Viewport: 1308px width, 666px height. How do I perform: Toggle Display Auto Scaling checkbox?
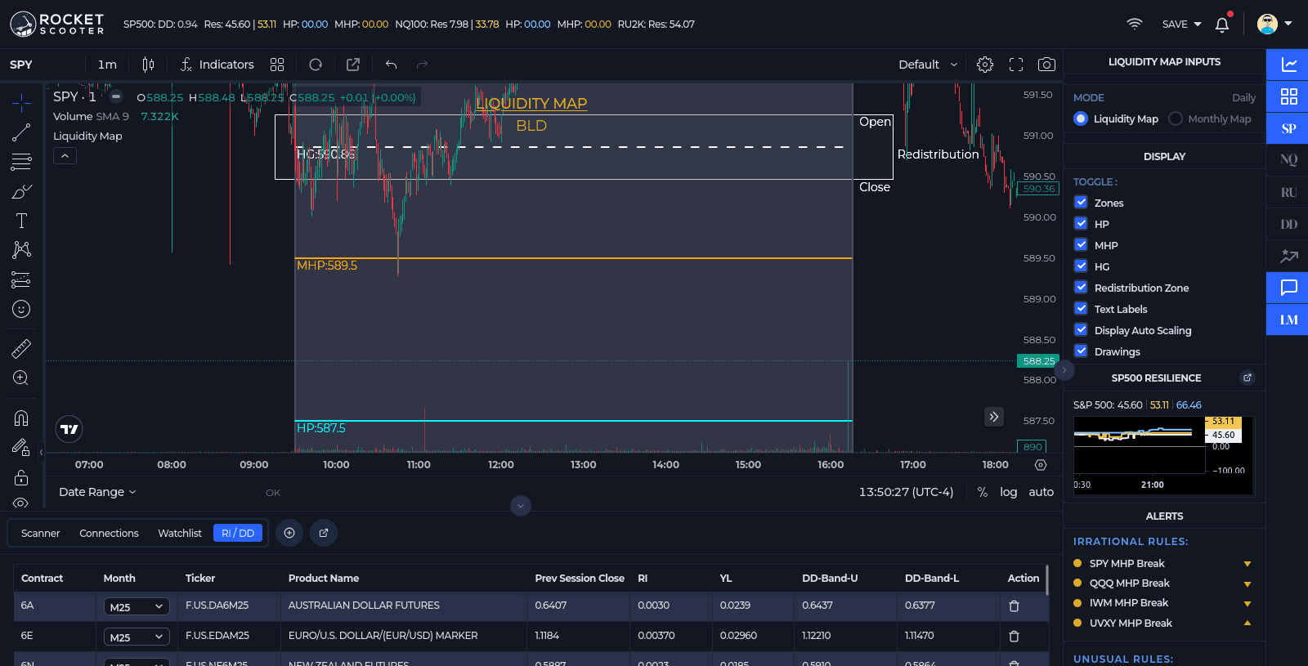click(1081, 329)
